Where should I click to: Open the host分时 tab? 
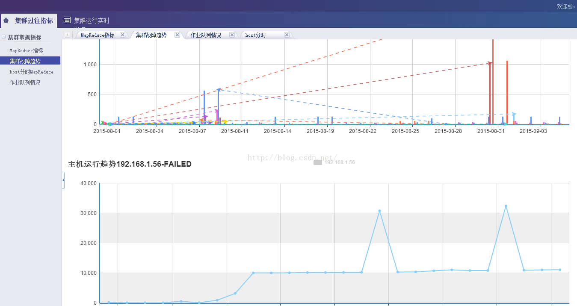(255, 35)
